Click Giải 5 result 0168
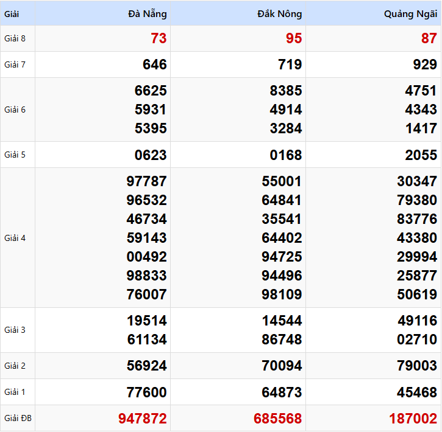 coord(286,155)
